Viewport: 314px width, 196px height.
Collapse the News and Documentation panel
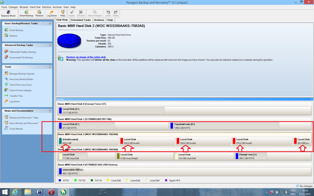(x=50, y=111)
